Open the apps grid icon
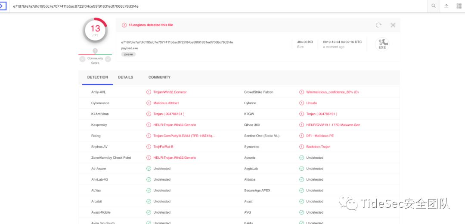Viewport: 465px width, 224px height. [x=459, y=6]
